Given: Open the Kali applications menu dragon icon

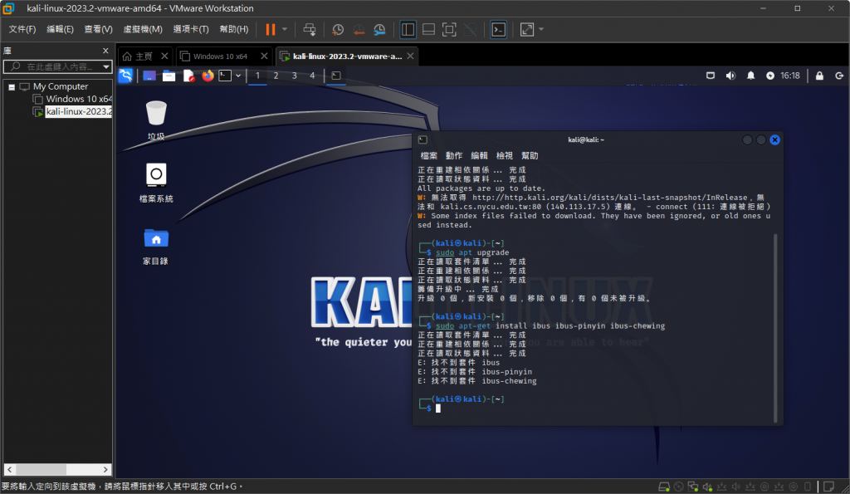Looking at the screenshot, I should point(125,76).
